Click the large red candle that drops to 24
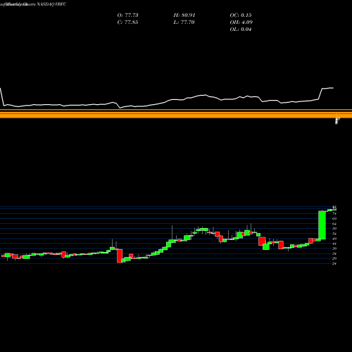Screen dimensions: 352x352 coord(120,256)
